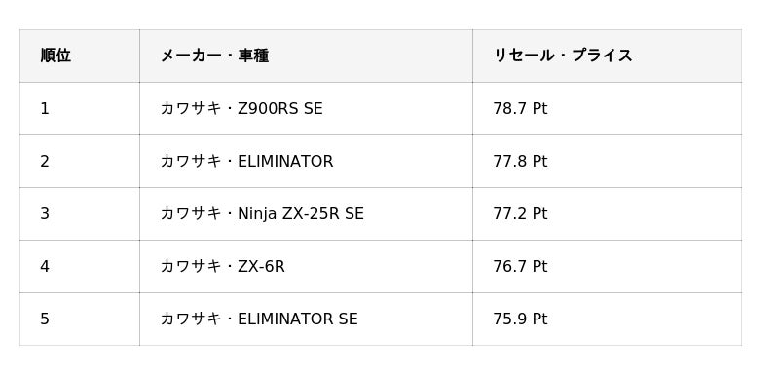779x375 pixels.
Task: Click the 77.8 Pt value
Action: pyautogui.click(x=520, y=161)
